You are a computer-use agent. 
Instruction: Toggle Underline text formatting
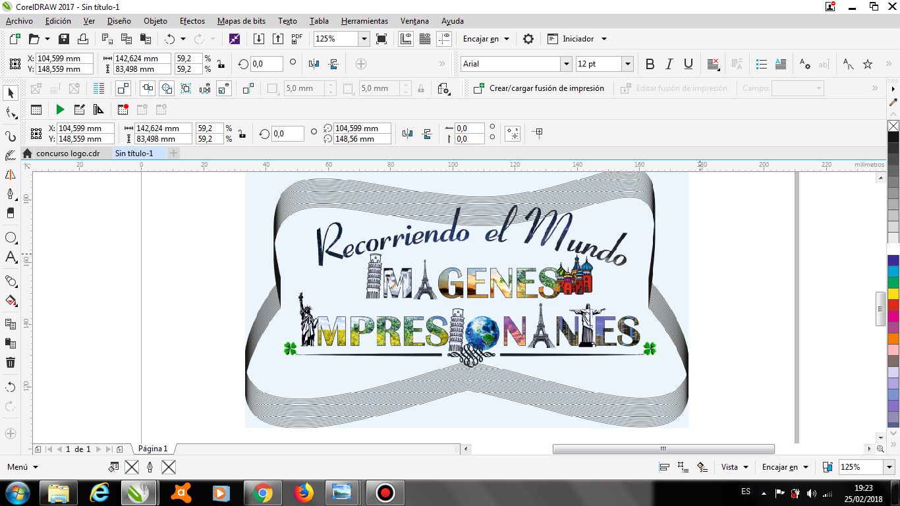[x=689, y=64]
